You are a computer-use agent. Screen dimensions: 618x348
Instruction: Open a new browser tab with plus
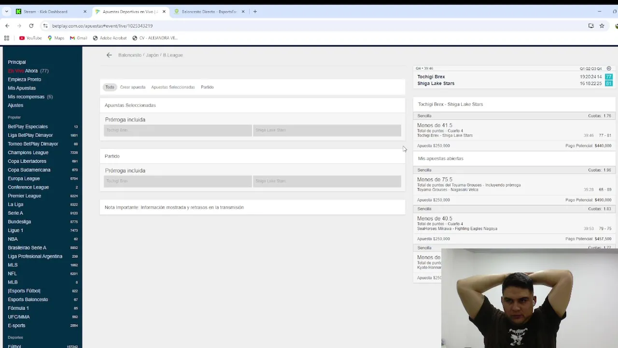(x=255, y=12)
